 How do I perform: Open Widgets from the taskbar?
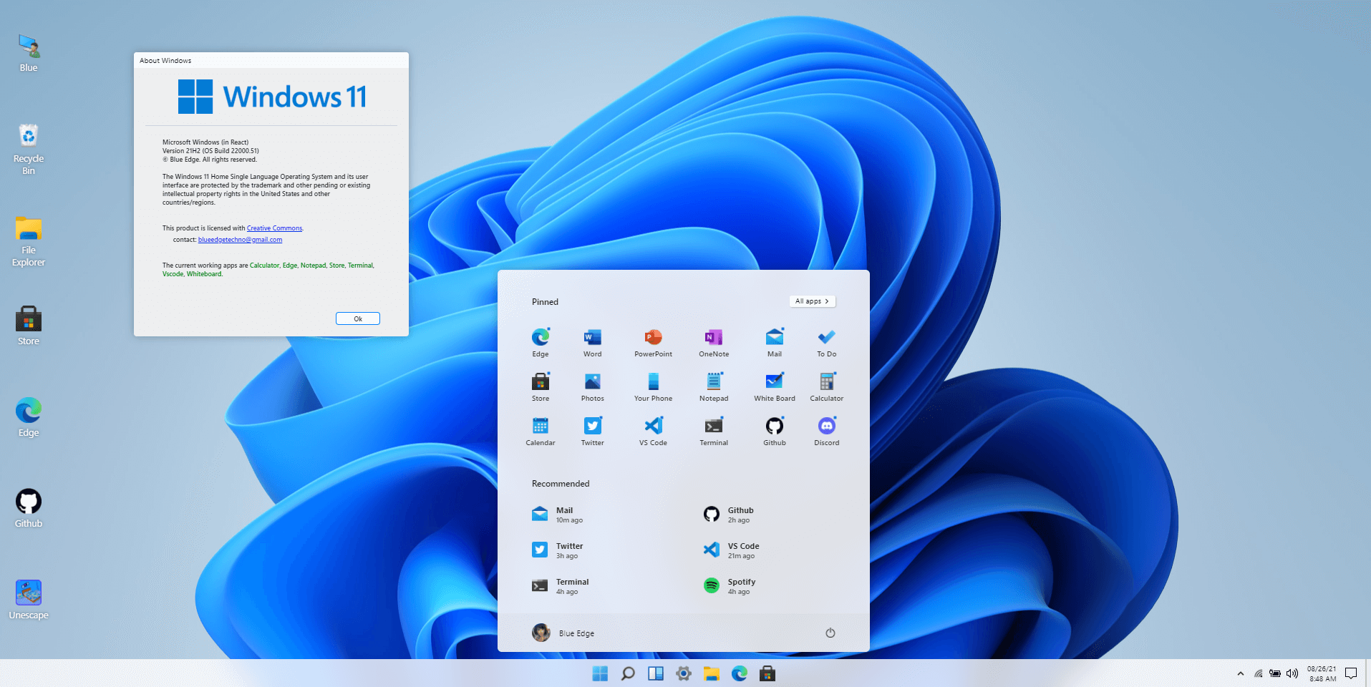tap(656, 673)
